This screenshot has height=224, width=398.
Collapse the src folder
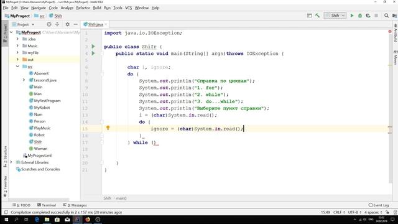pos(17,67)
